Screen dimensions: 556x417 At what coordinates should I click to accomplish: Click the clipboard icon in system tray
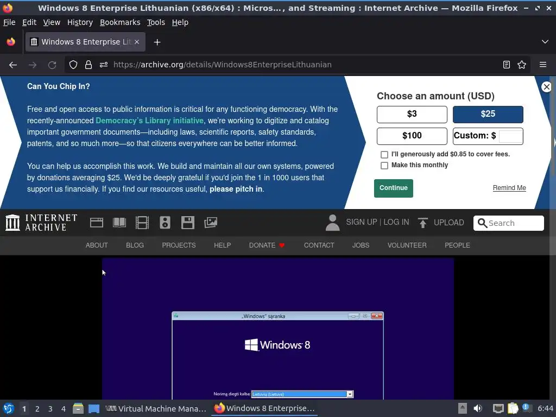pyautogui.click(x=513, y=408)
